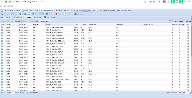Image resolution: width=192 pixels, height=98 pixels.
Task: Sort by the Scan status column header
Action: [x=102, y=25]
